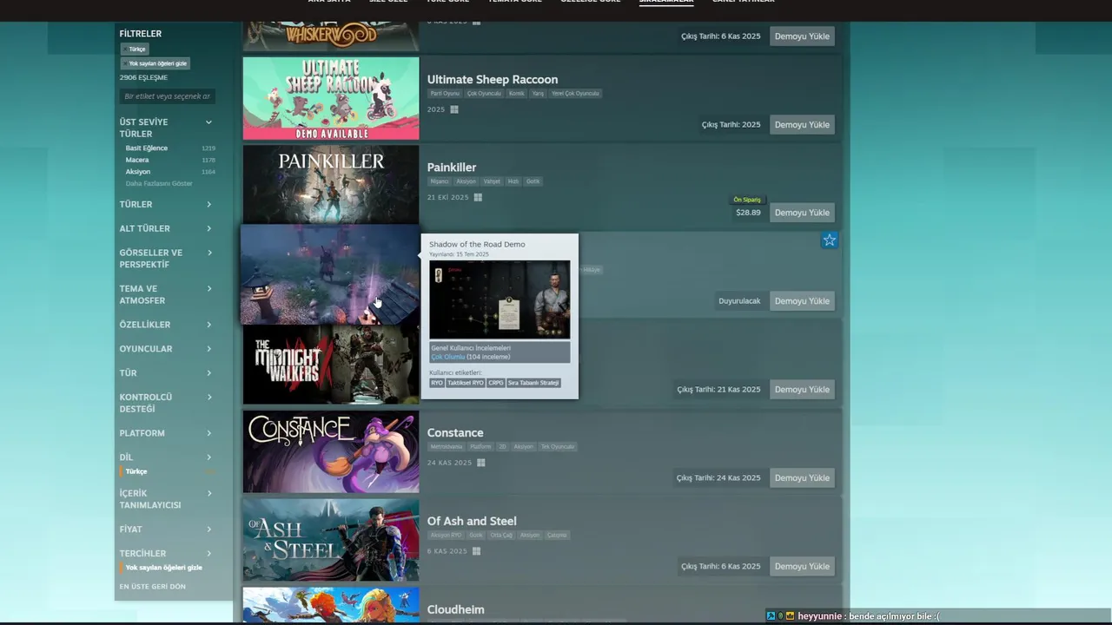The image size is (1112, 625).
Task: Expand the TERCİHLER filter section
Action: point(166,554)
